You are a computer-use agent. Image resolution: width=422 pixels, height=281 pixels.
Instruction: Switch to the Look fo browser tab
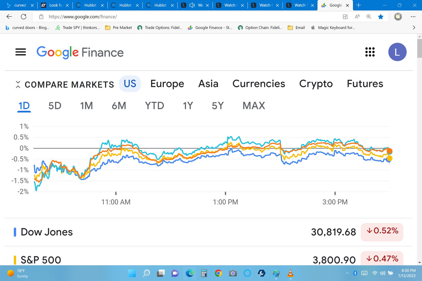[x=55, y=5]
